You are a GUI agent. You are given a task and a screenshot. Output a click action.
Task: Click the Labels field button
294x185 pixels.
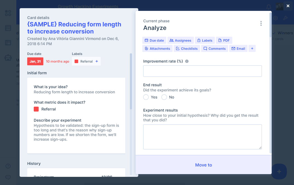point(205,40)
